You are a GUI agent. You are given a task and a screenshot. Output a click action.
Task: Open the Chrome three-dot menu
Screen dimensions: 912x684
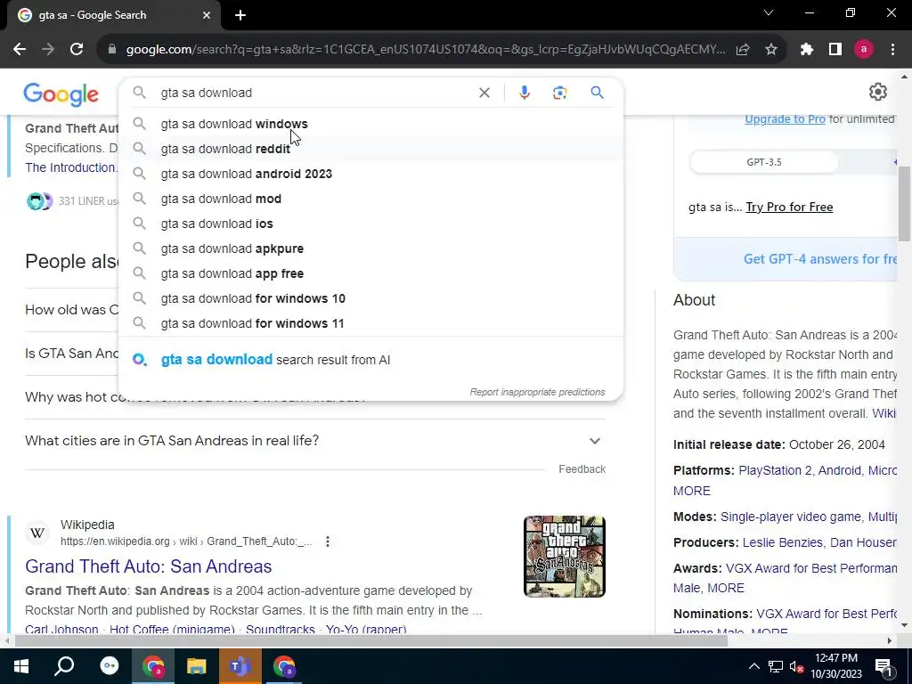tap(892, 50)
